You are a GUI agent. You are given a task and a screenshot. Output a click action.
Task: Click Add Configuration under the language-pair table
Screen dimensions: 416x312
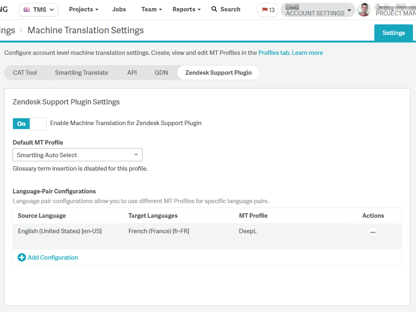pos(53,257)
